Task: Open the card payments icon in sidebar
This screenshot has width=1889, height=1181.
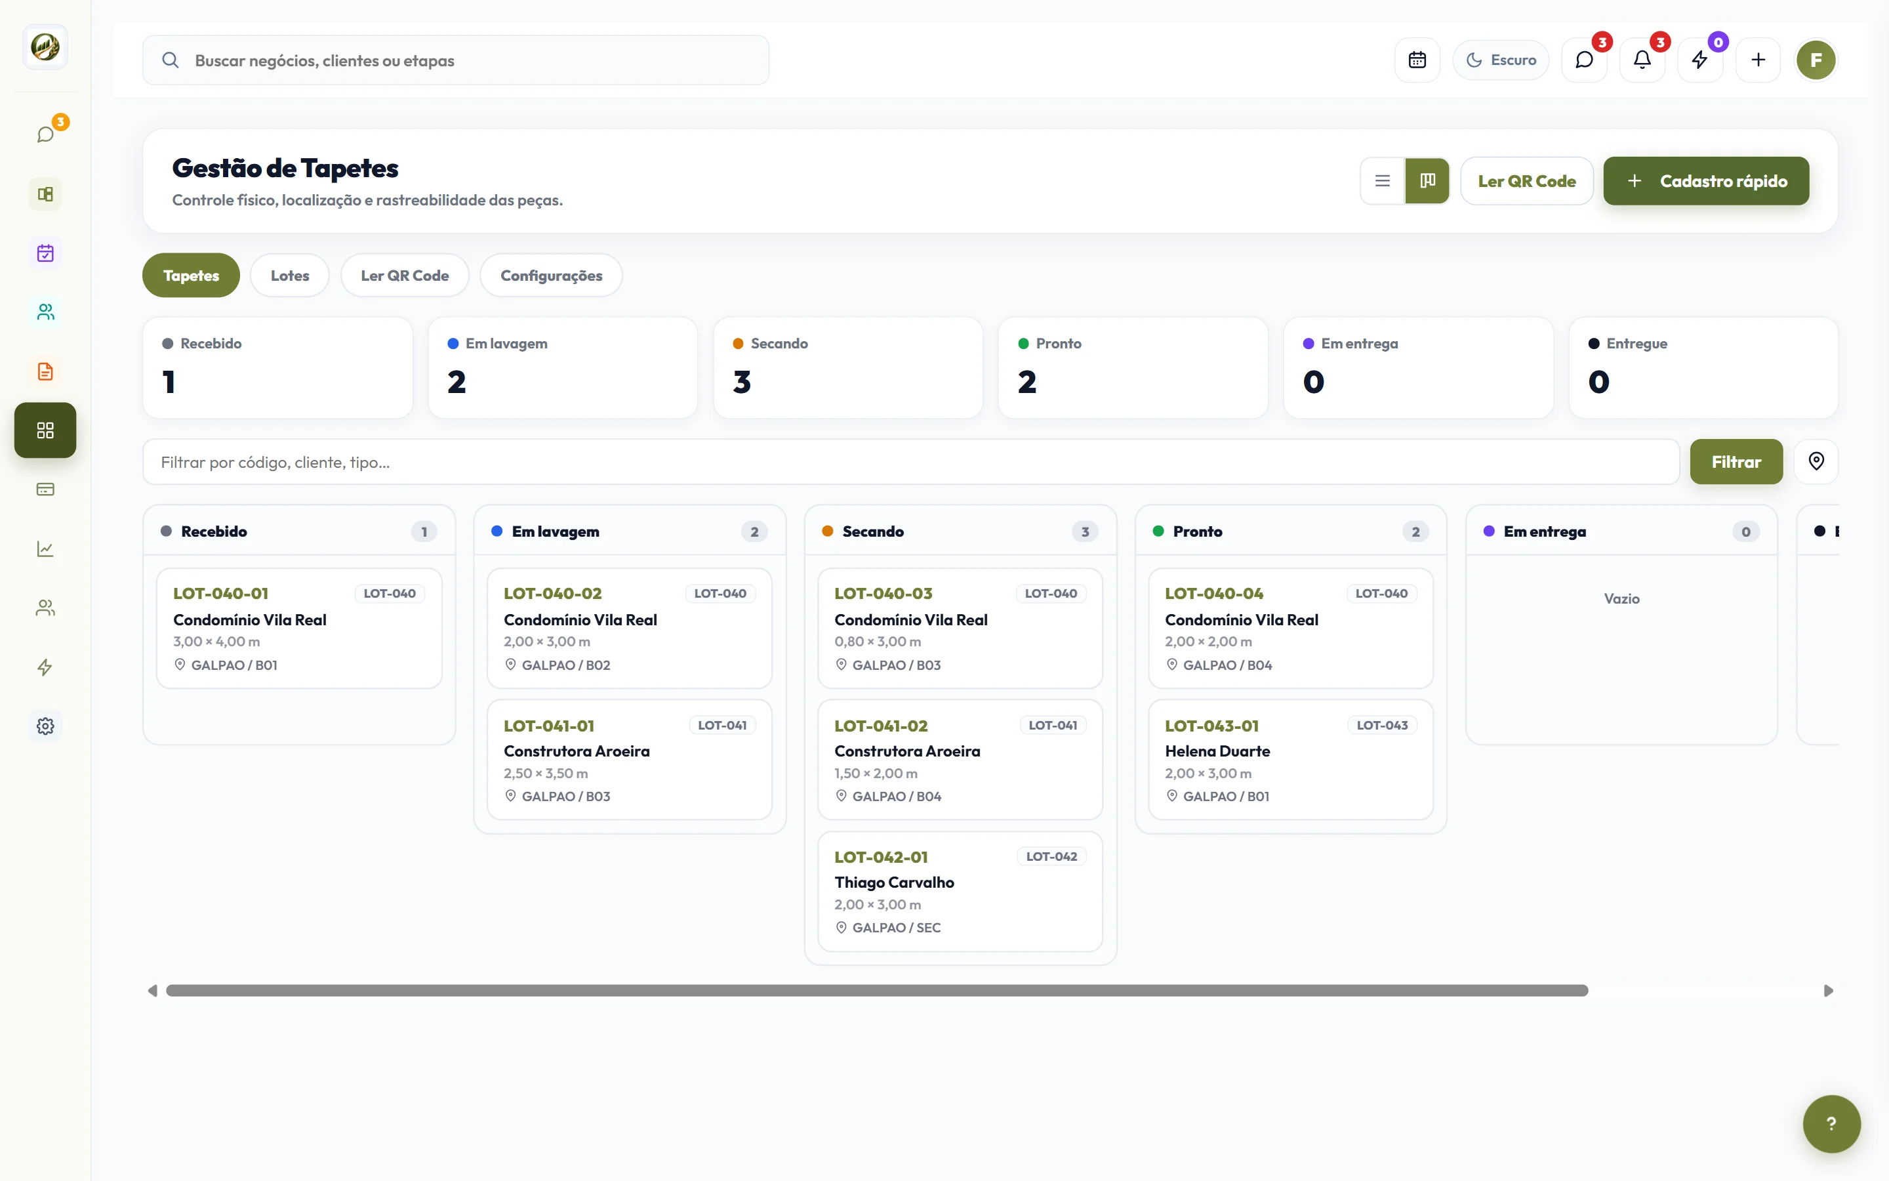Action: 45,489
